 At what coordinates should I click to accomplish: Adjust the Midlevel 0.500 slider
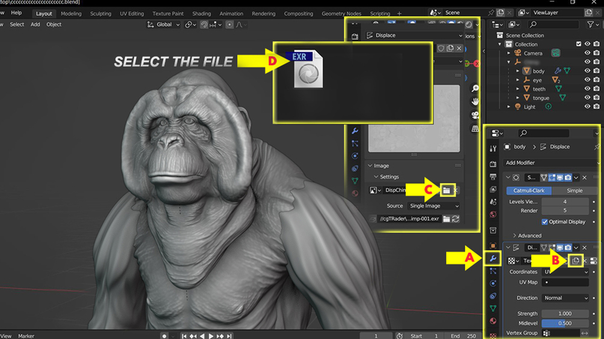tap(565, 323)
